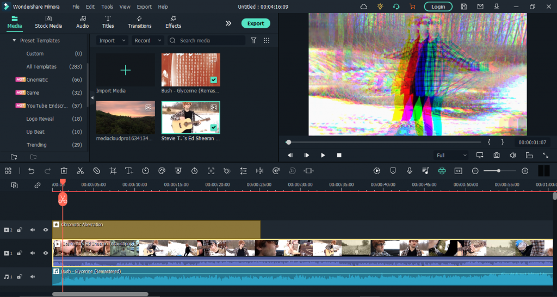Open the View menu
This screenshot has width=557, height=297.
click(125, 7)
